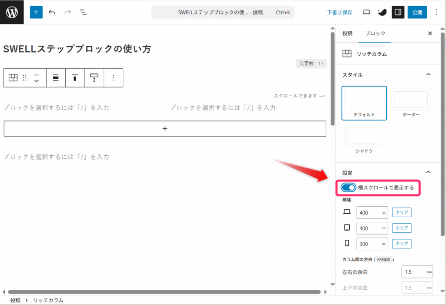Select the シャドウ style option
446x305 pixels.
pyautogui.click(x=364, y=137)
